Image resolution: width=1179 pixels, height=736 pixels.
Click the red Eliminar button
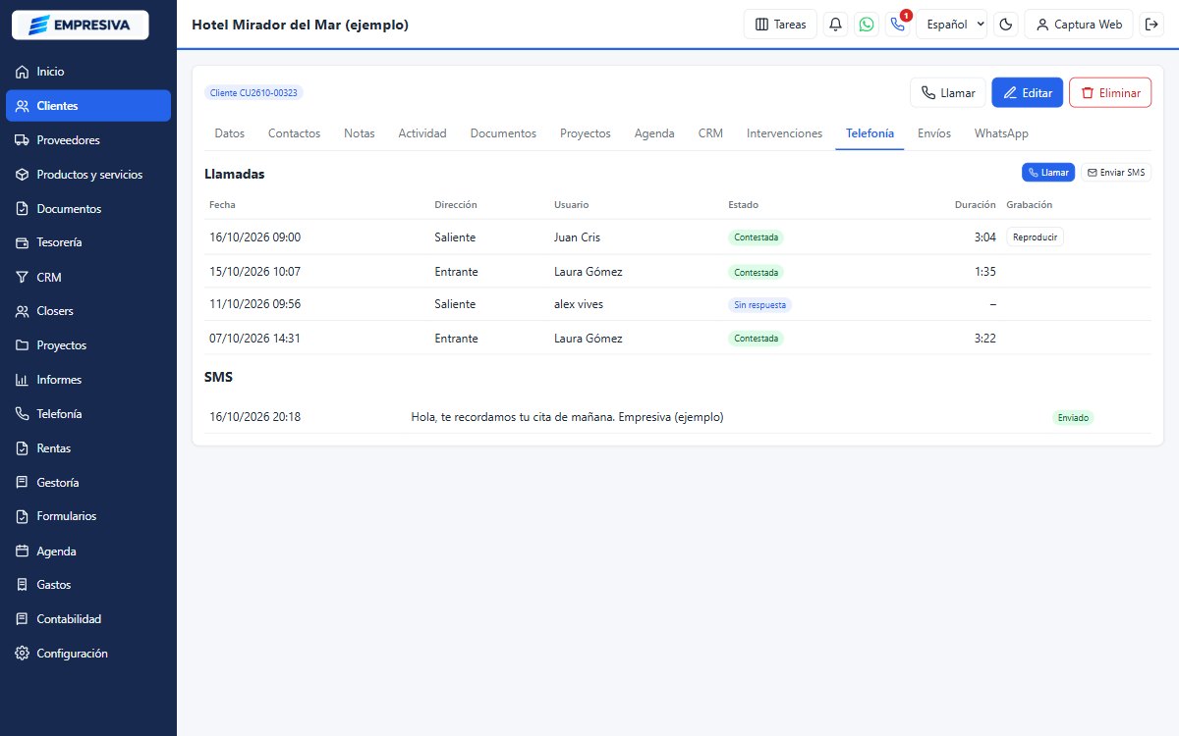[1110, 93]
